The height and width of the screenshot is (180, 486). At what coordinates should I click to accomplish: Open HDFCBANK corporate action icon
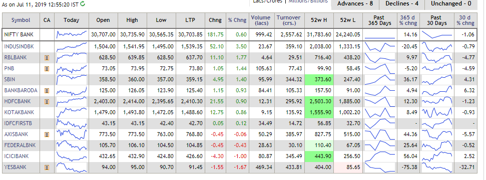pos(47,101)
